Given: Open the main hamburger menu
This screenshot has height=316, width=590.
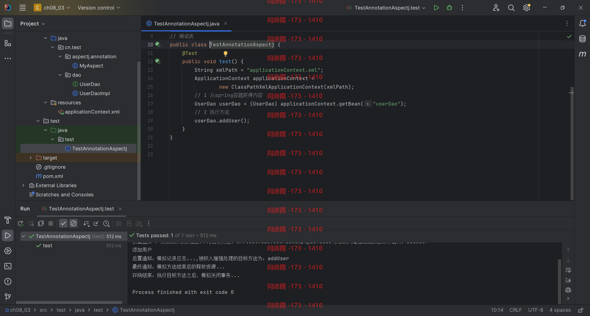Looking at the screenshot, I should point(22,8).
